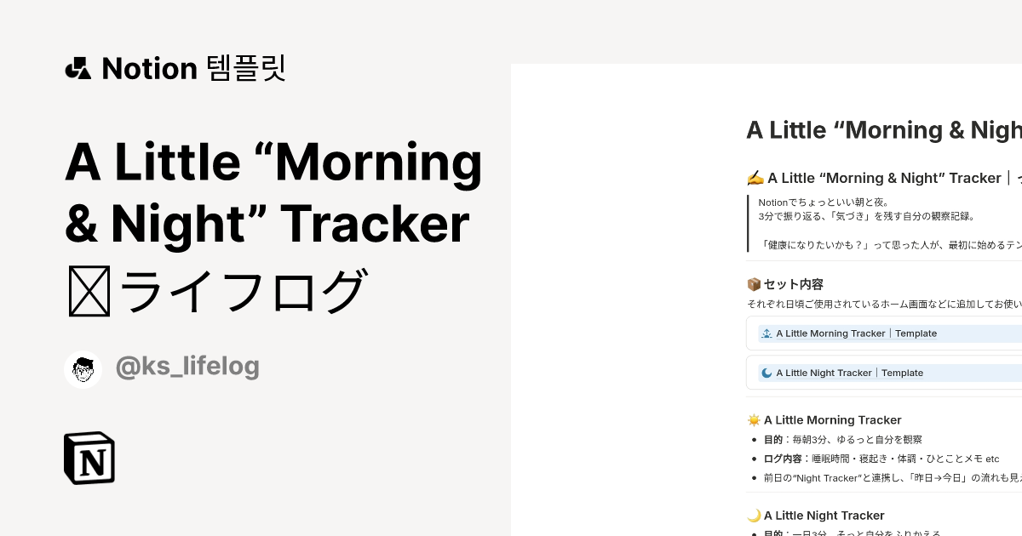This screenshot has width=1022, height=536.
Task: Click the 🌙 crescent icon beside A Little Night Tracker
Action: click(753, 515)
